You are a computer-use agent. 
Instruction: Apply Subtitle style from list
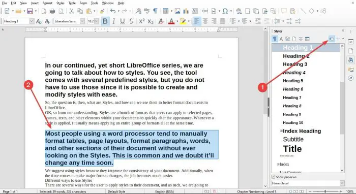[x=293, y=139]
